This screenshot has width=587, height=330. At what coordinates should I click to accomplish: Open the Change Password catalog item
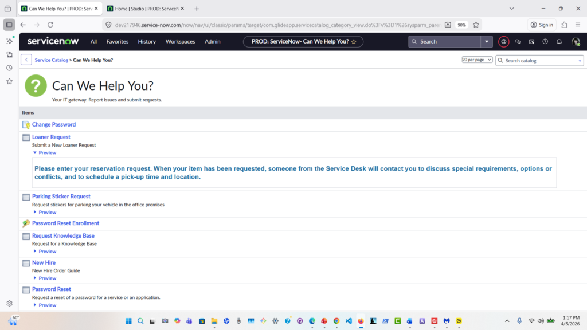[x=54, y=125]
